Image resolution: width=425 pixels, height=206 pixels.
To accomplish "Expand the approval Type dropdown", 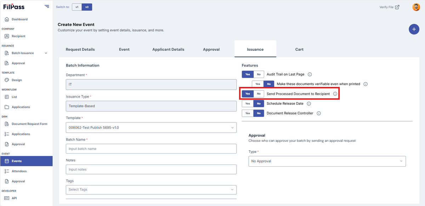I will pos(327,161).
